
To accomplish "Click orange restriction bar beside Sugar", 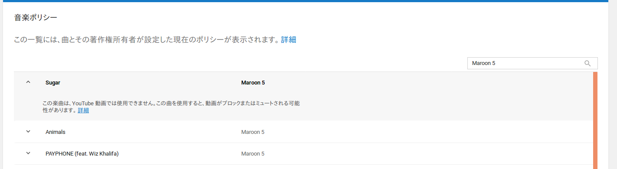I will (x=595, y=96).
